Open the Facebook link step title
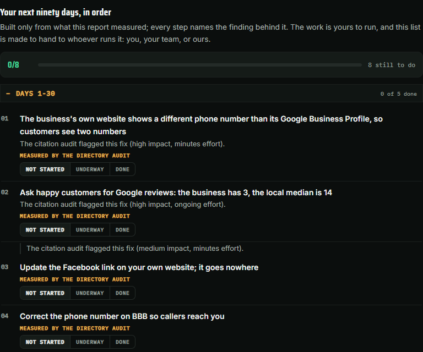The image size is (423, 352). [139, 267]
